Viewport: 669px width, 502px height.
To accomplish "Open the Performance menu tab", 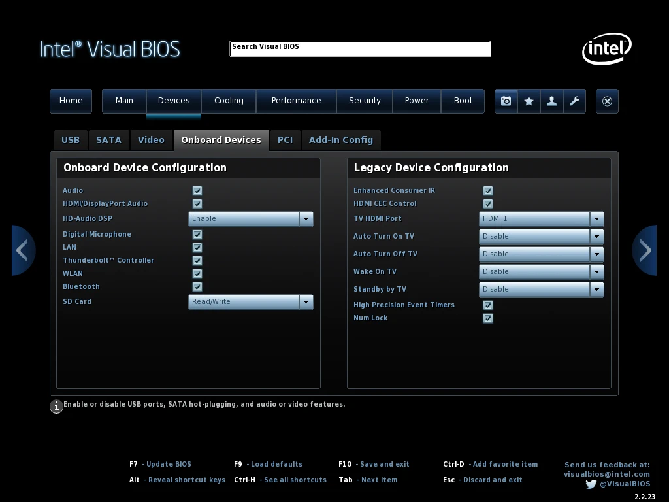I will 296,101.
